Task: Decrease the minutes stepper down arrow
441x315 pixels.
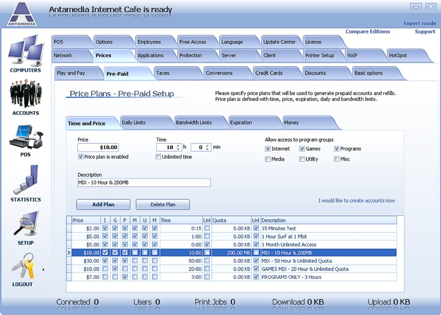Action: pyautogui.click(x=208, y=149)
